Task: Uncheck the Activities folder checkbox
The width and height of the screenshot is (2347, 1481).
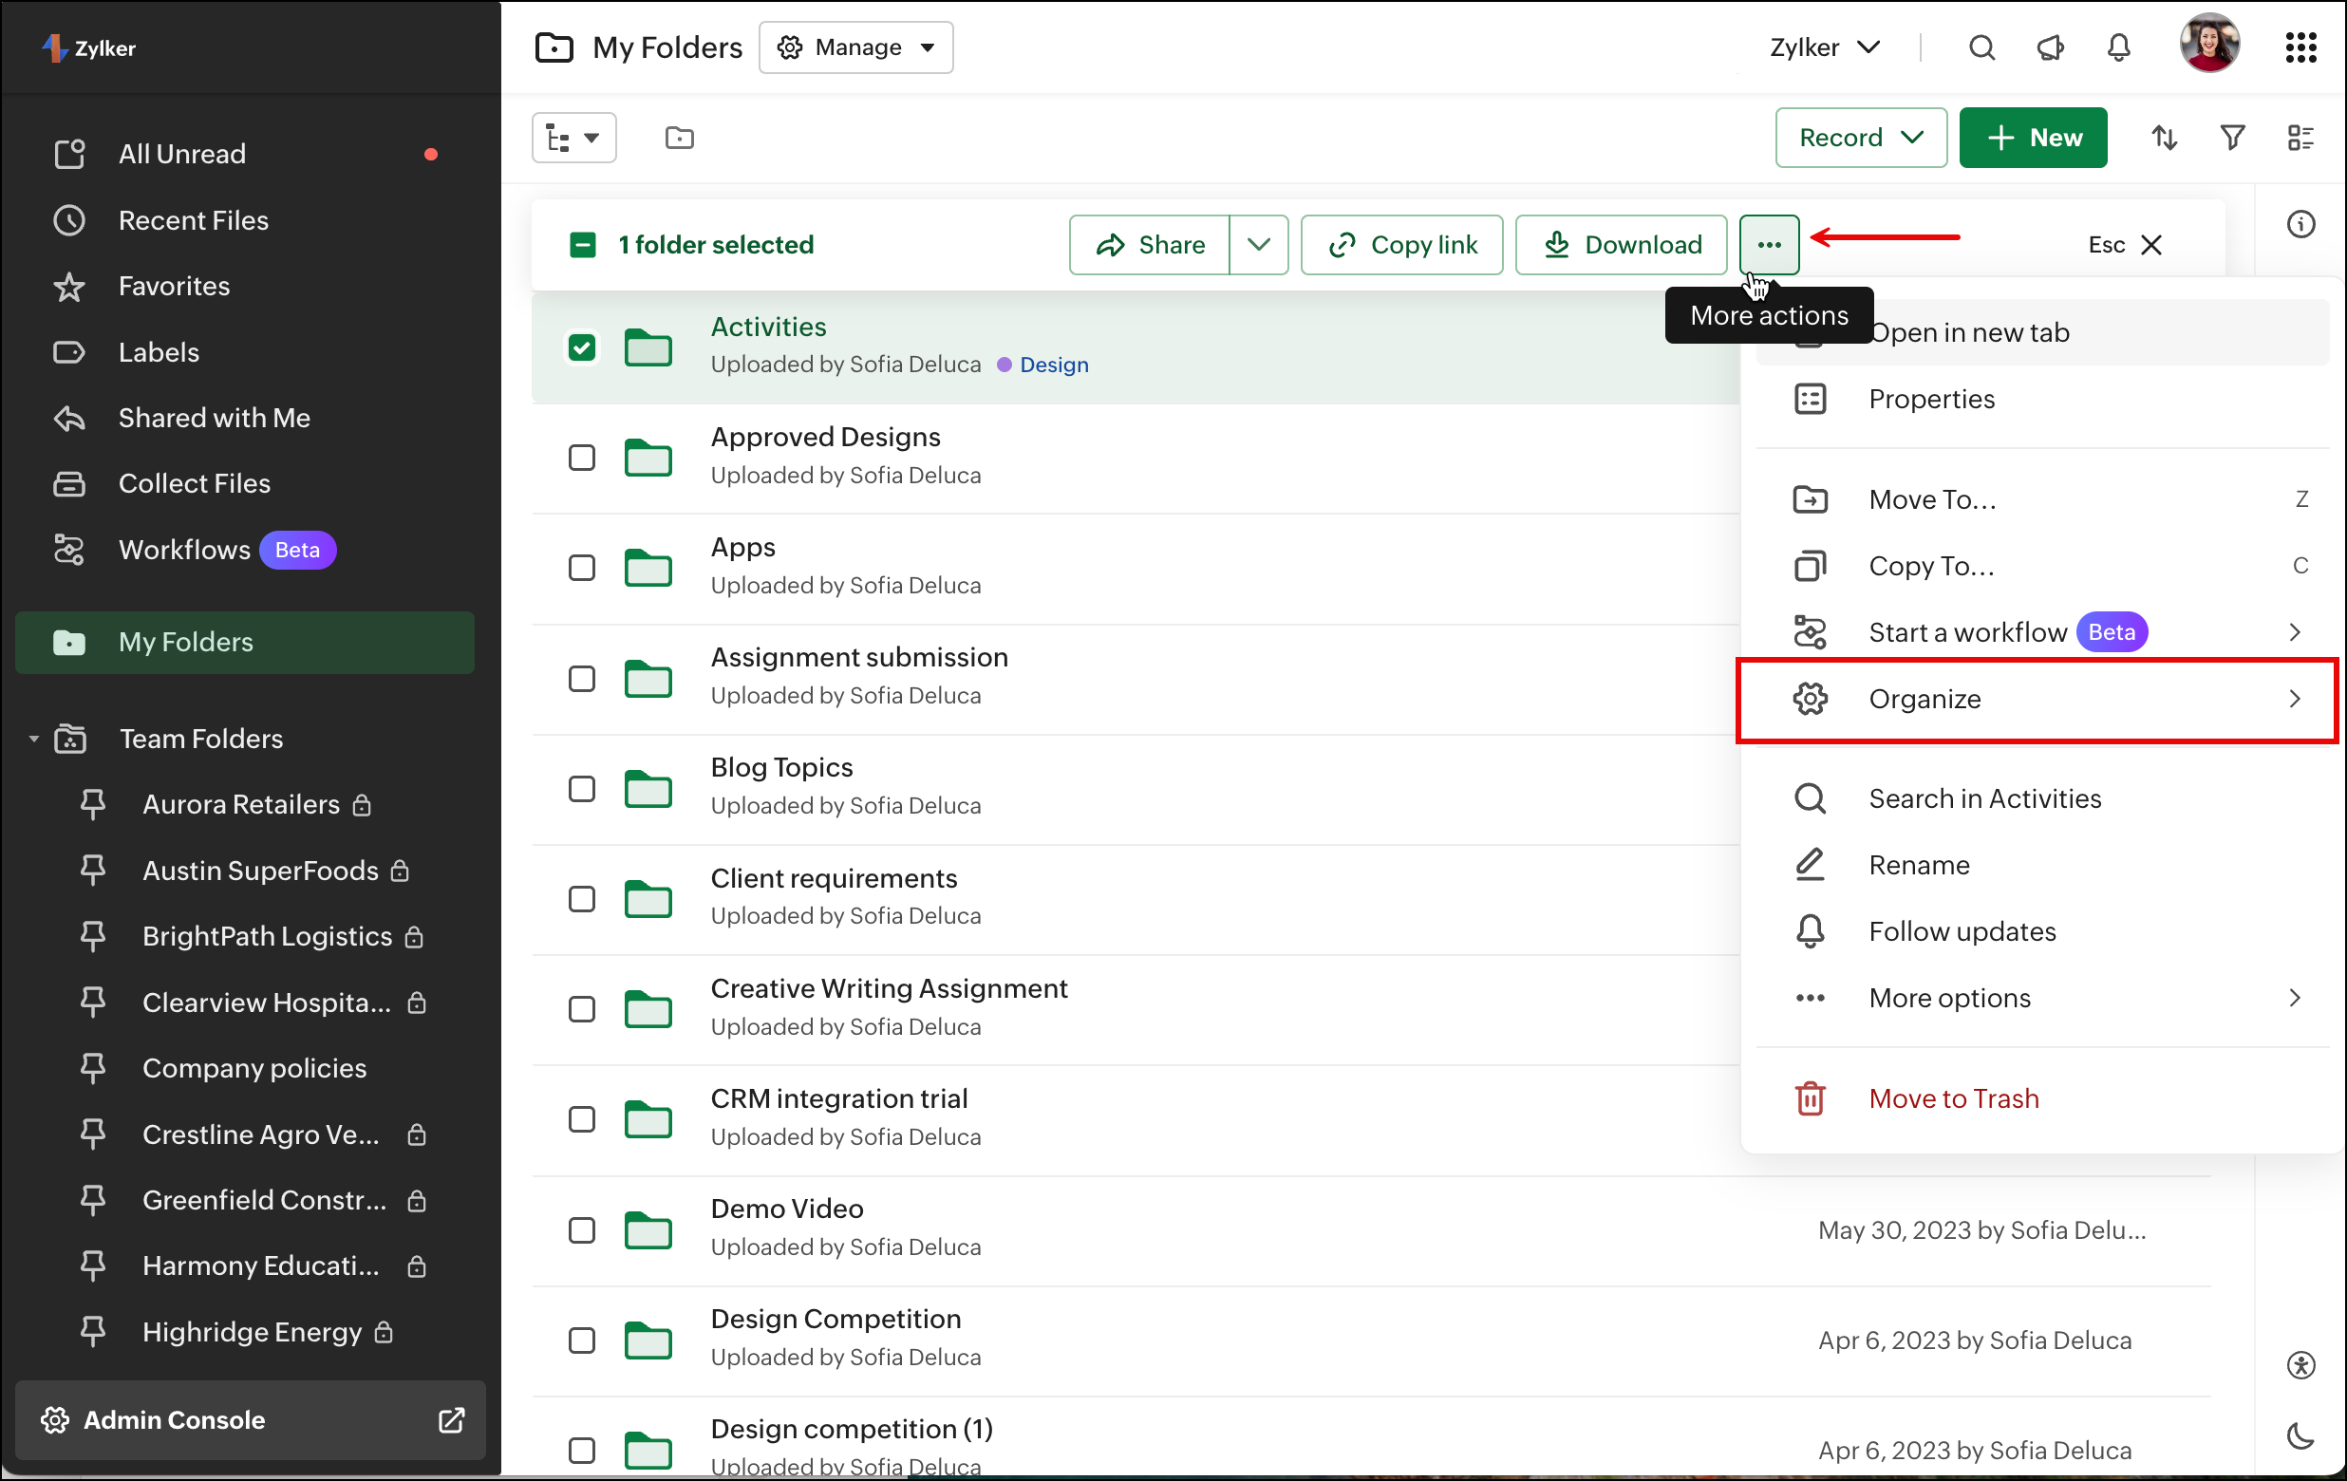Action: 582,347
